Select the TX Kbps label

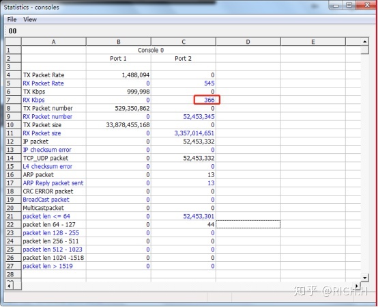(34, 92)
